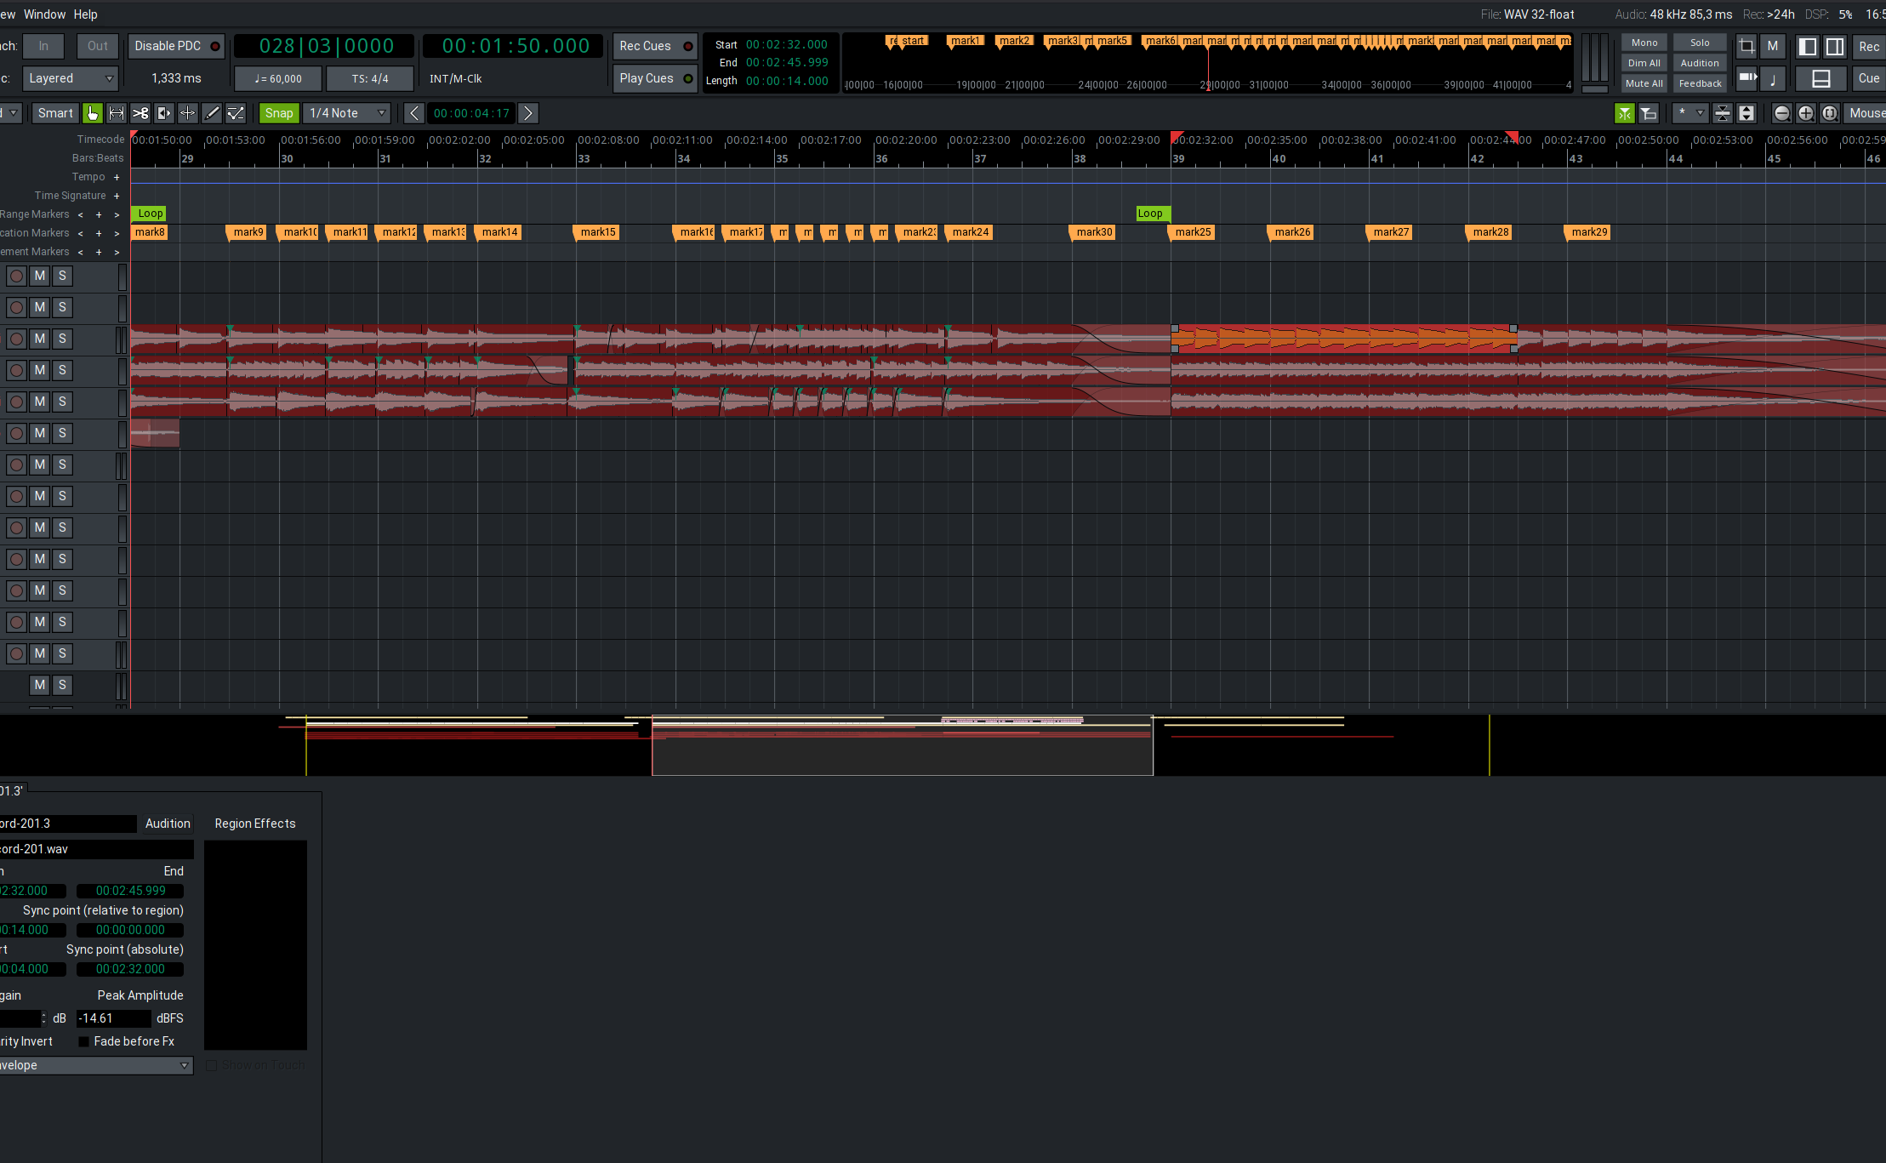Expand the Envelope dropdown in region panel
1886x1163 pixels.
pos(95,1065)
